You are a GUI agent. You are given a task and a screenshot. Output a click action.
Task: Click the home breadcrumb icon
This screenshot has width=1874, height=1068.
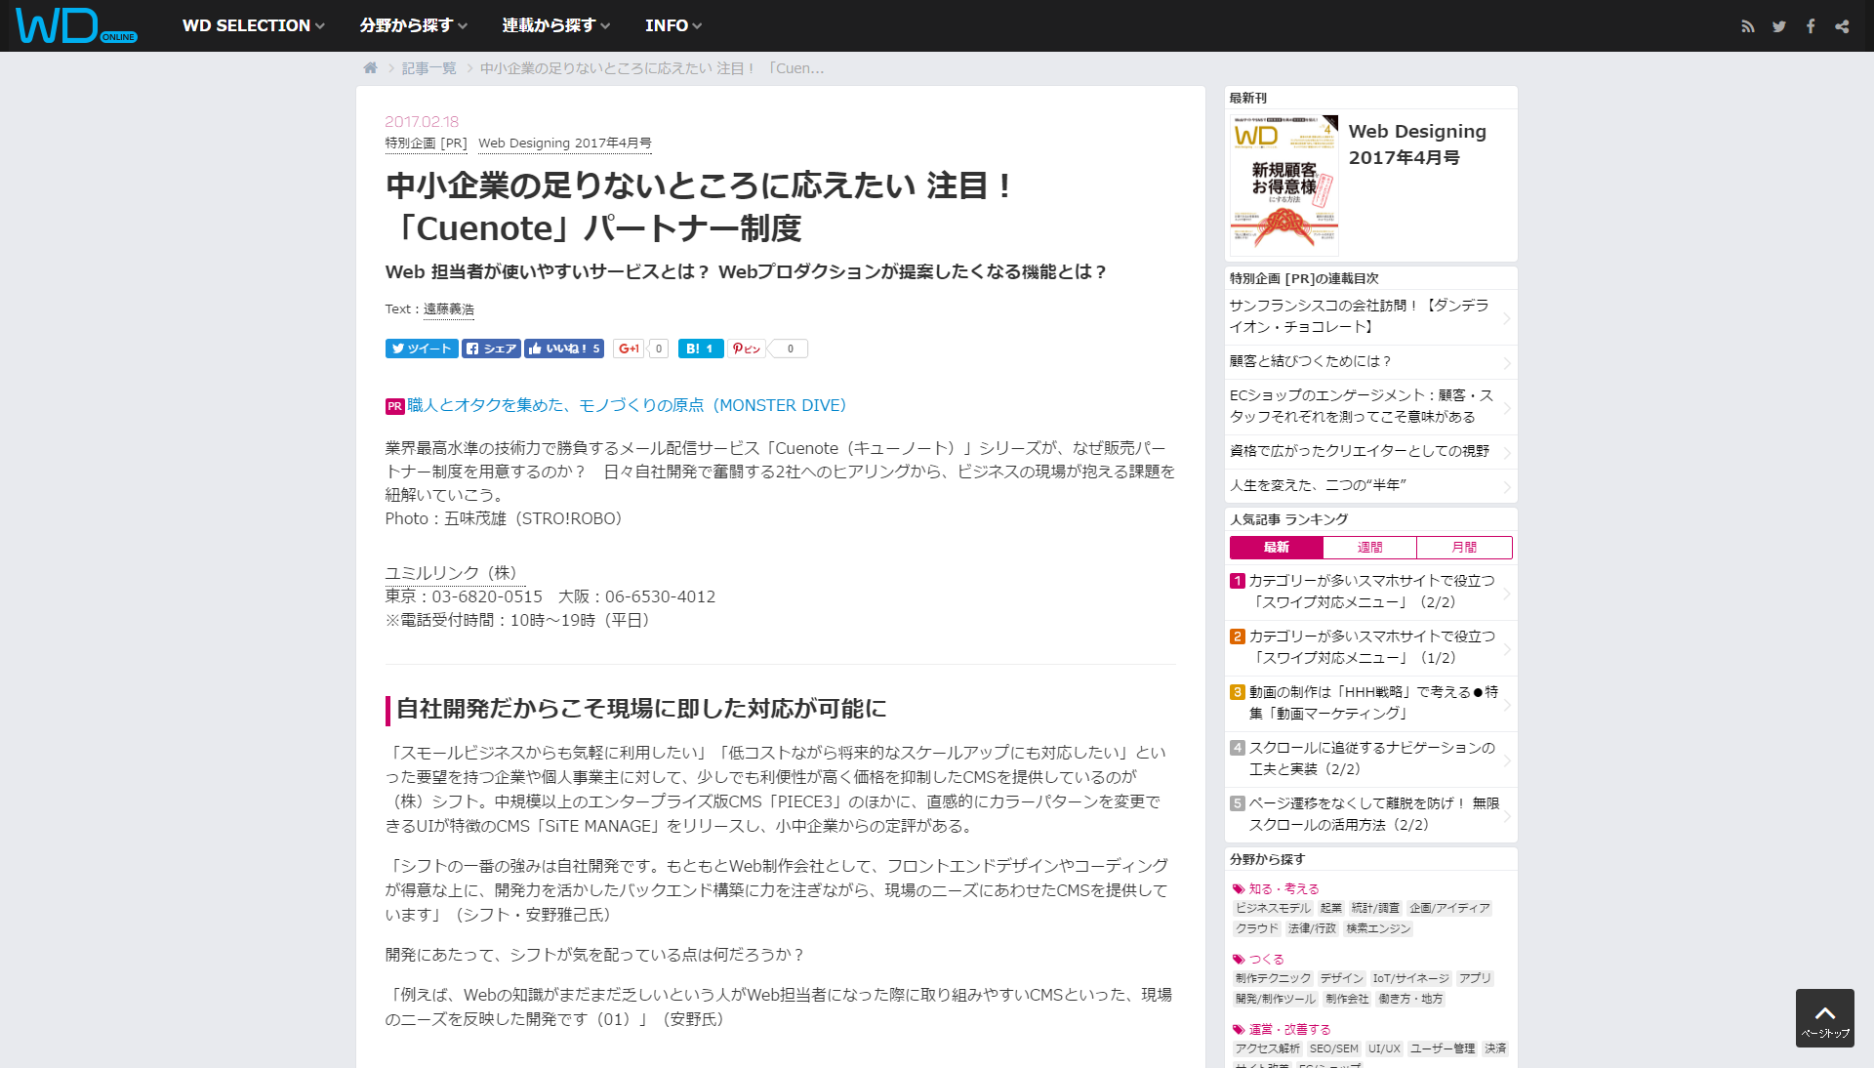click(370, 68)
